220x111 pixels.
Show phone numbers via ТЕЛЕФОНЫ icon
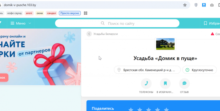click(x=146, y=84)
